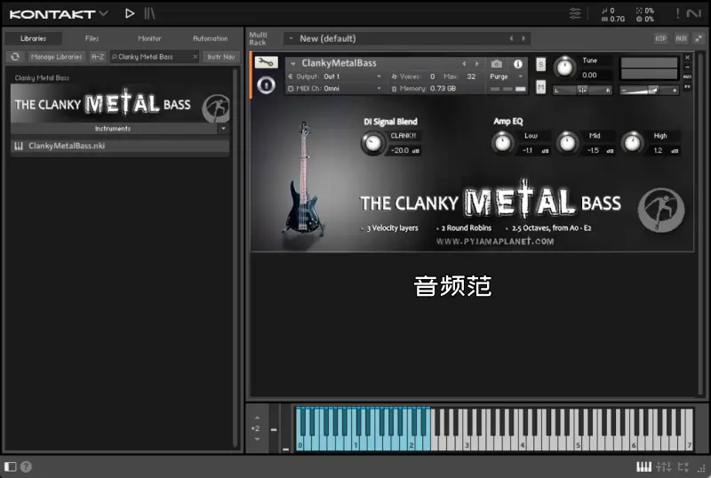
Task: Click the left browser pane scrollbar
Action: [x=235, y=259]
